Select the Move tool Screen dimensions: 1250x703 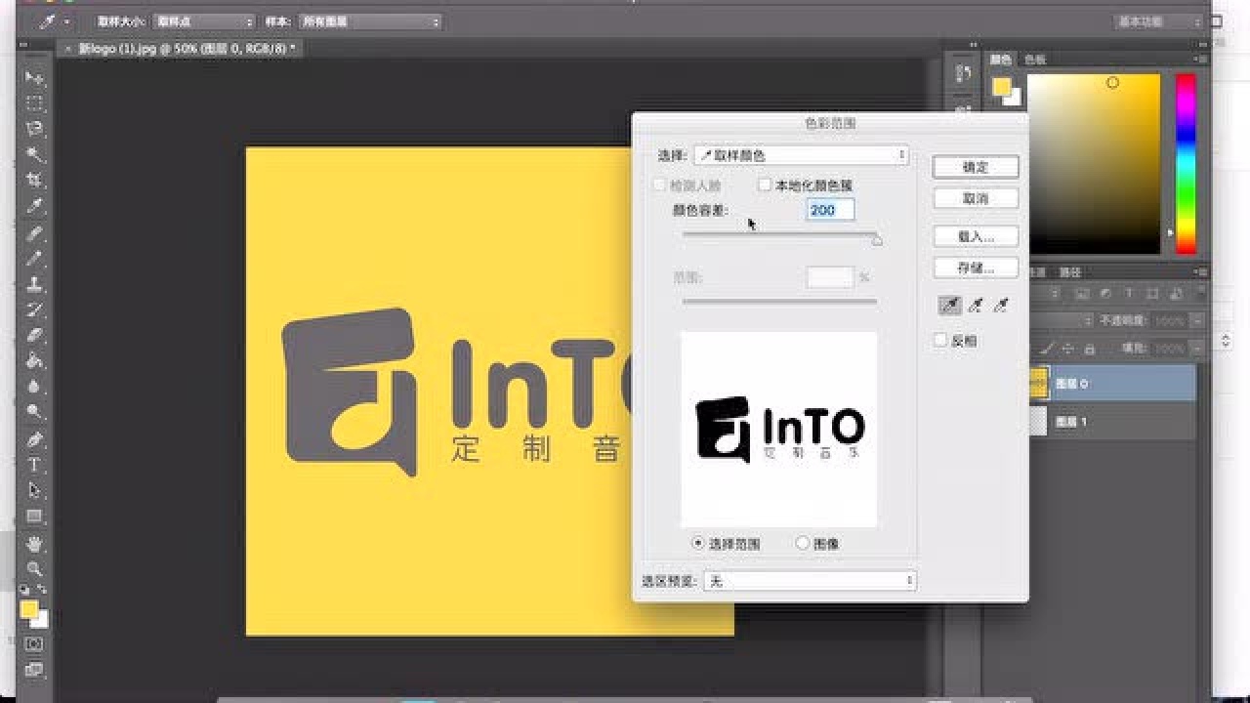(34, 78)
